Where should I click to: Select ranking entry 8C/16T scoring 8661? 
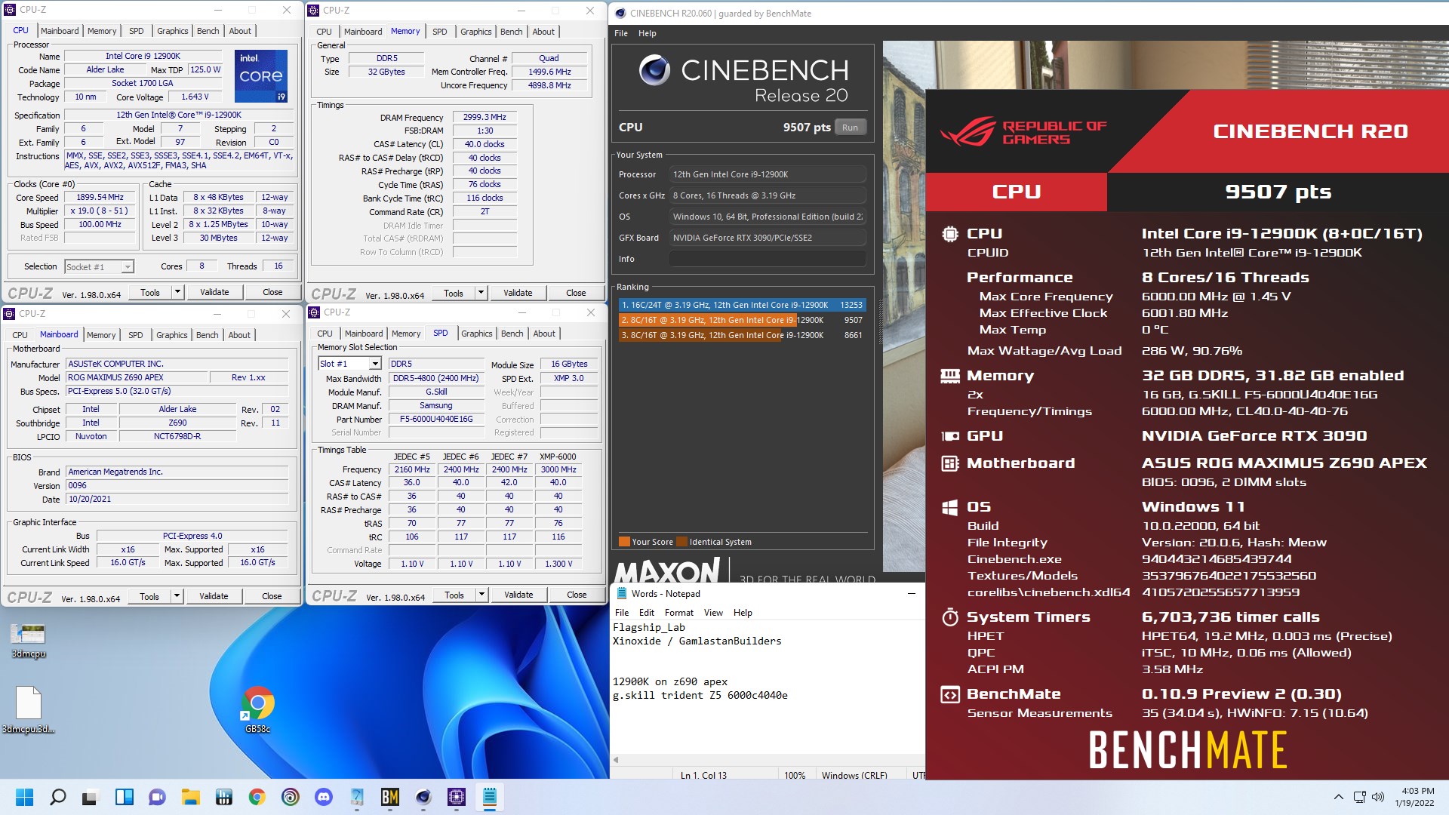tap(742, 335)
